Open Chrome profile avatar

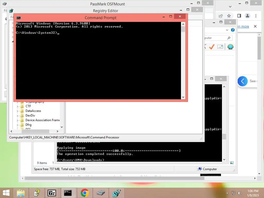click(x=247, y=16)
